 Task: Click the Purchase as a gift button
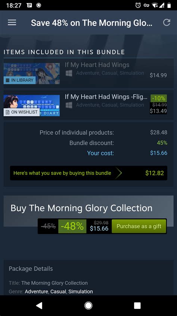pyautogui.click(x=139, y=226)
